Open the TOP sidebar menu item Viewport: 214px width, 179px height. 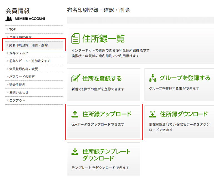tap(13, 29)
